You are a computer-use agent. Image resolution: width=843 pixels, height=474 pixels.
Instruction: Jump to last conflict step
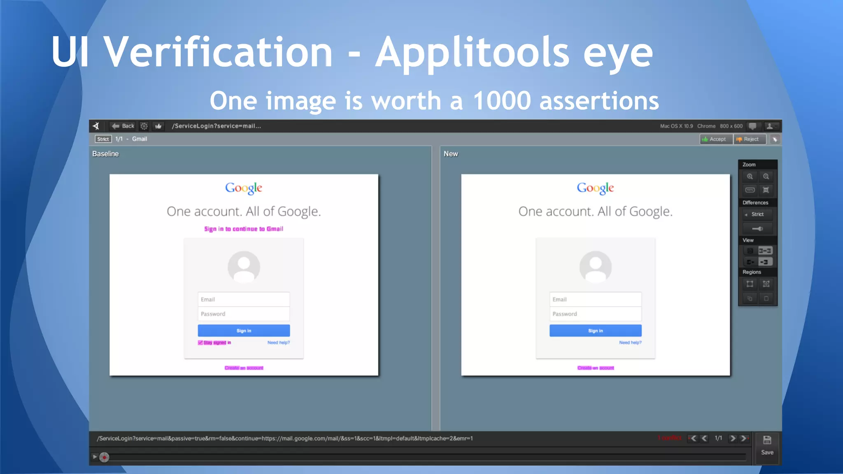(x=744, y=438)
